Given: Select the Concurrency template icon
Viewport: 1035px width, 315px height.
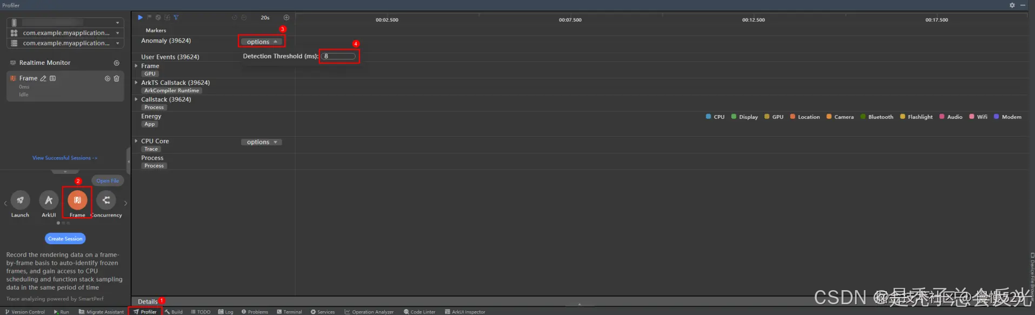Looking at the screenshot, I should [106, 200].
